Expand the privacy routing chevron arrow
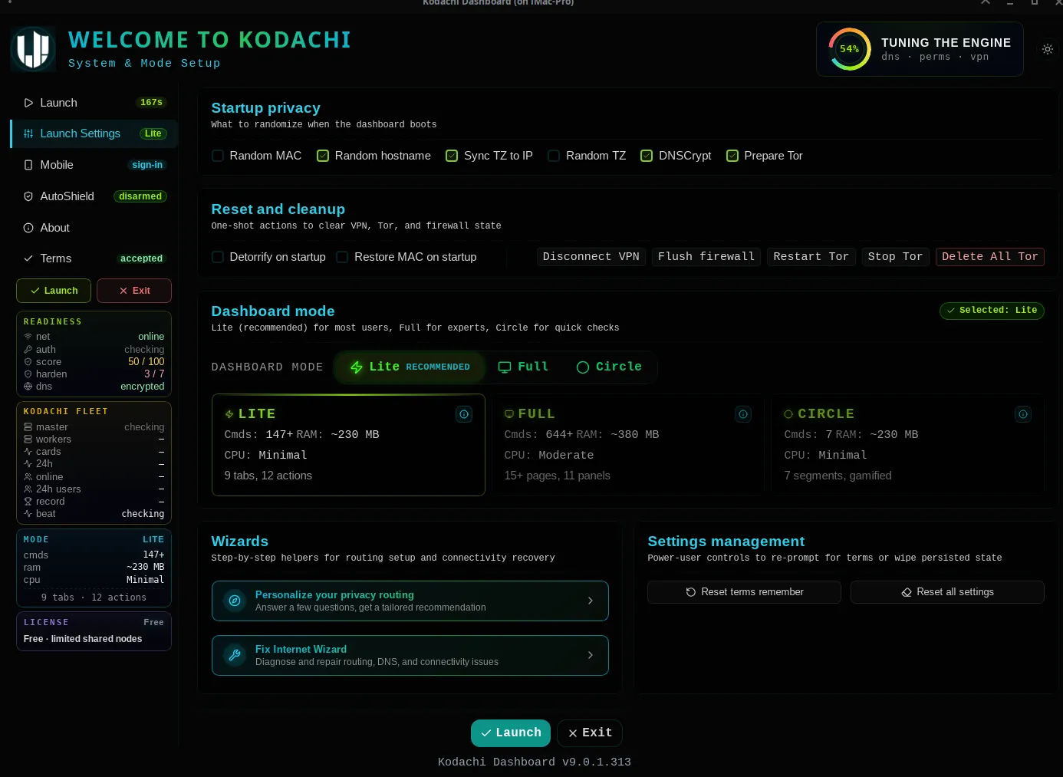1063x777 pixels. (590, 601)
